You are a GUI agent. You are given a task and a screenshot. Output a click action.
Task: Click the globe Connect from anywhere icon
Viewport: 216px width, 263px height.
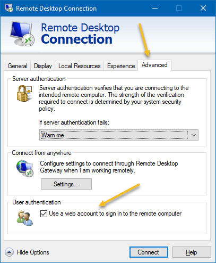(25, 168)
